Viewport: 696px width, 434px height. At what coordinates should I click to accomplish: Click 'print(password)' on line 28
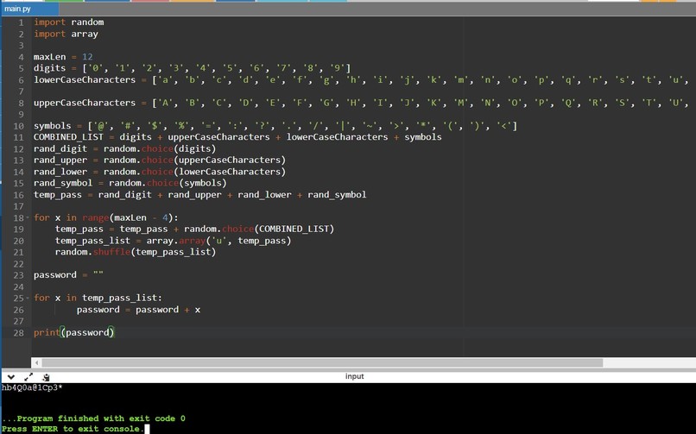pos(74,332)
